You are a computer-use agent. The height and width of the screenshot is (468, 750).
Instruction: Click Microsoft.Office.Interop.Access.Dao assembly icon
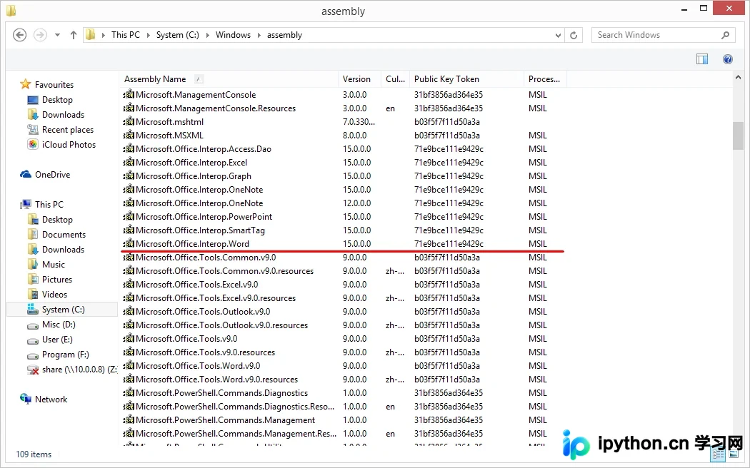[128, 148]
